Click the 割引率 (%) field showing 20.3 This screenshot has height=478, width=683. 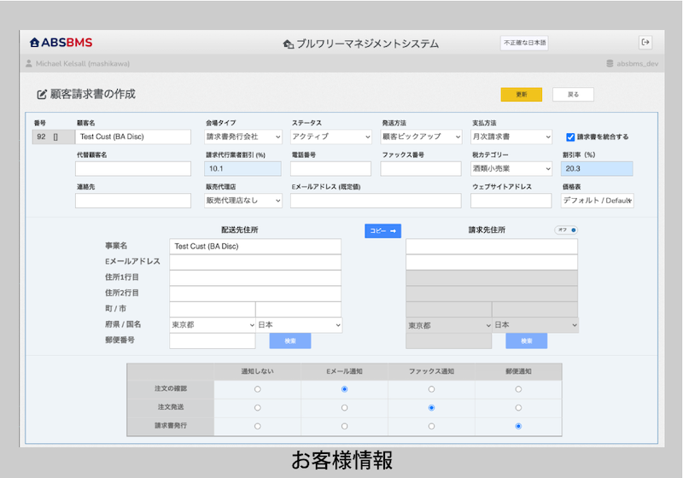(597, 168)
